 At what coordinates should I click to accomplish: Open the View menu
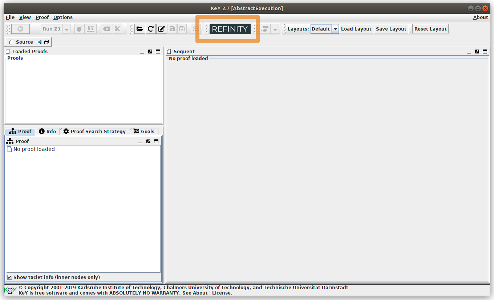(x=25, y=17)
